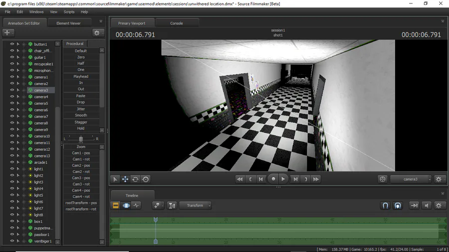Viewport: 449px width, 252px height.
Task: Toggle visibility eye for guitar1
Action: (x=12, y=57)
